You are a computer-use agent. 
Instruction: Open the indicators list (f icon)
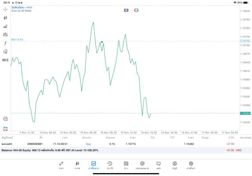(6, 43)
